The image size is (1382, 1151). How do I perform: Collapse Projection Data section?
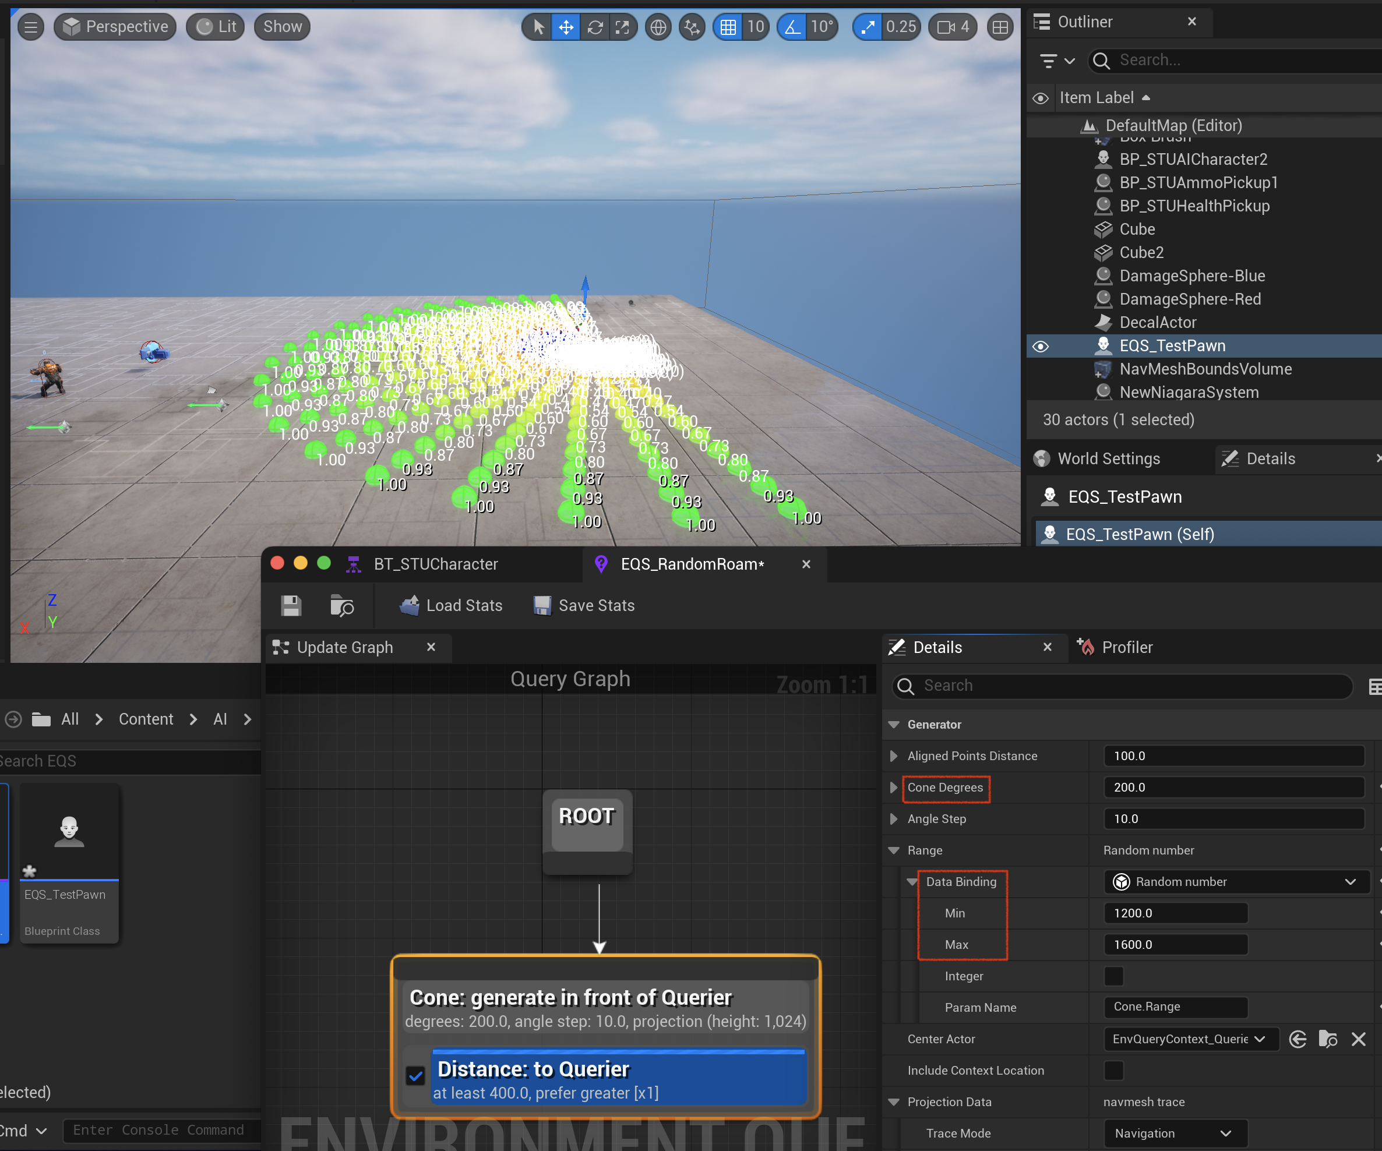tap(894, 1102)
